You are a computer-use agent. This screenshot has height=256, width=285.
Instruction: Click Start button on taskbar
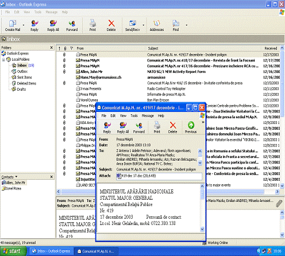point(13,251)
